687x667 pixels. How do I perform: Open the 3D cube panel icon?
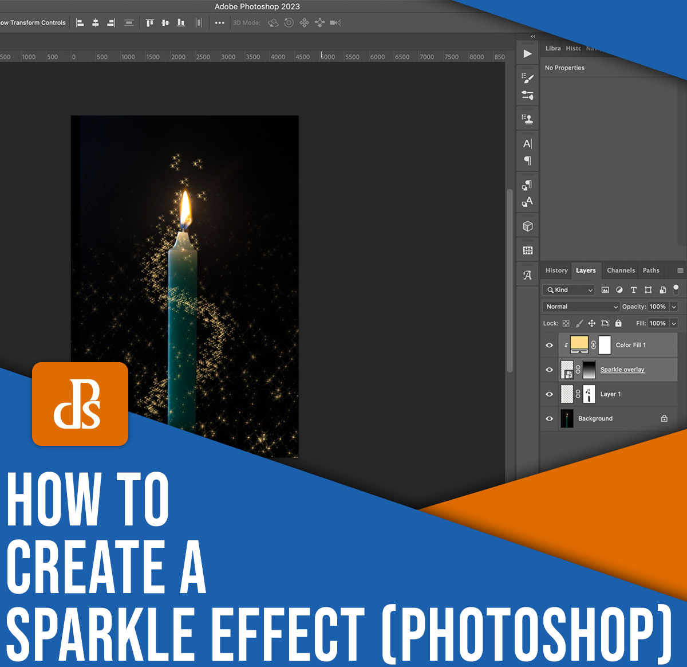pyautogui.click(x=528, y=226)
